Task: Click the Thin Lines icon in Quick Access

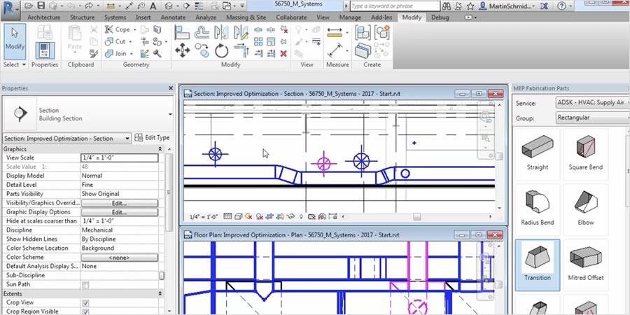Action: point(199,6)
